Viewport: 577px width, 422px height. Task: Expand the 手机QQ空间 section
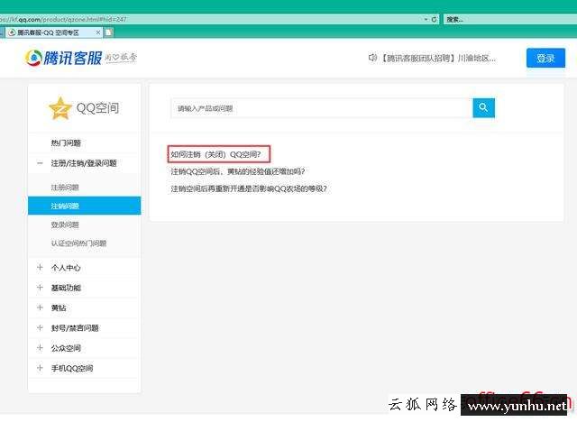tap(40, 368)
